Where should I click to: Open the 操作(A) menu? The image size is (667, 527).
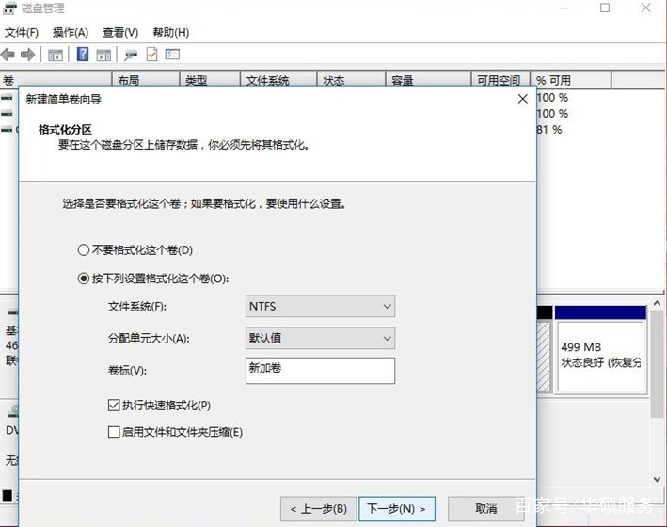click(x=71, y=32)
